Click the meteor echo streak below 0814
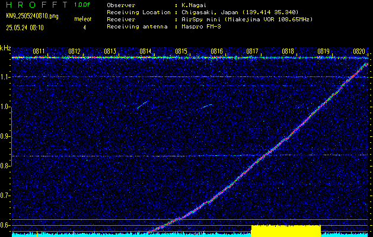Screen dimensions: 373x237 142,105
